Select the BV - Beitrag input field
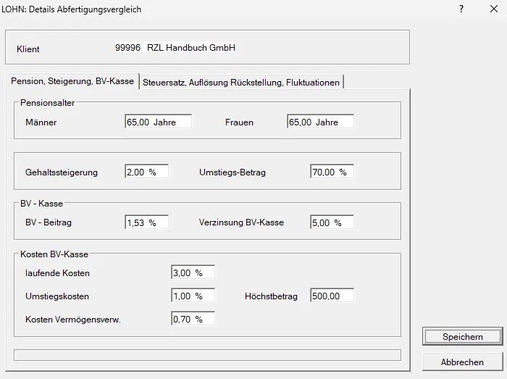This screenshot has width=507, height=379. pos(147,222)
